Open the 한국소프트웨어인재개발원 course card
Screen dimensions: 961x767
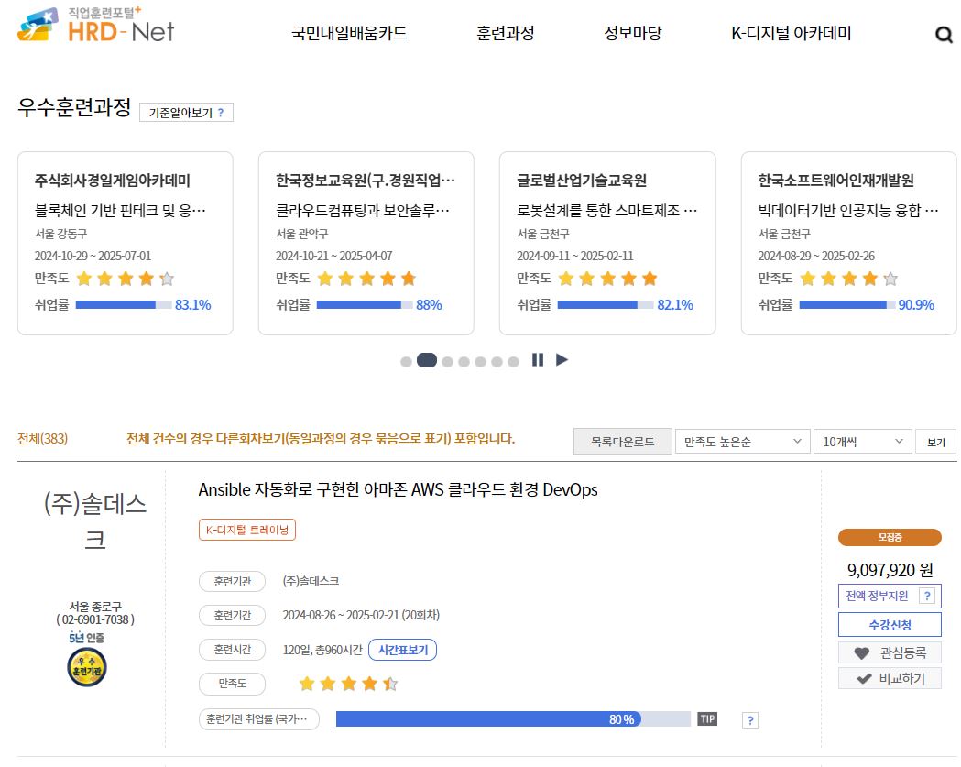(849, 244)
